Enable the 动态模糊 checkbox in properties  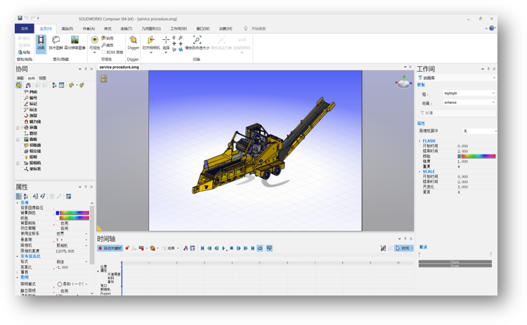tap(57, 227)
